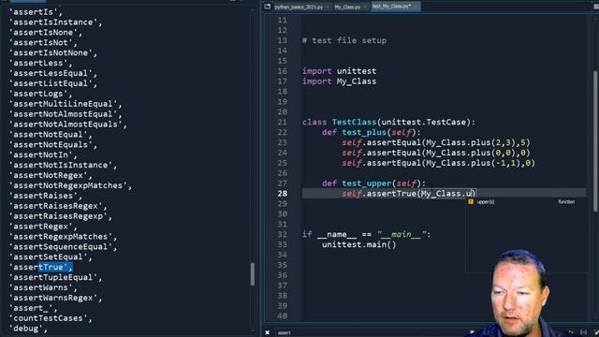This screenshot has height=337, width=599.
Task: Click the console pane scrollbar thumb
Action: pos(252,274)
